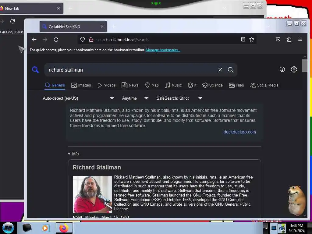The height and width of the screenshot is (234, 312).
Task: Reload the SearXNG results page
Action: pos(56,40)
